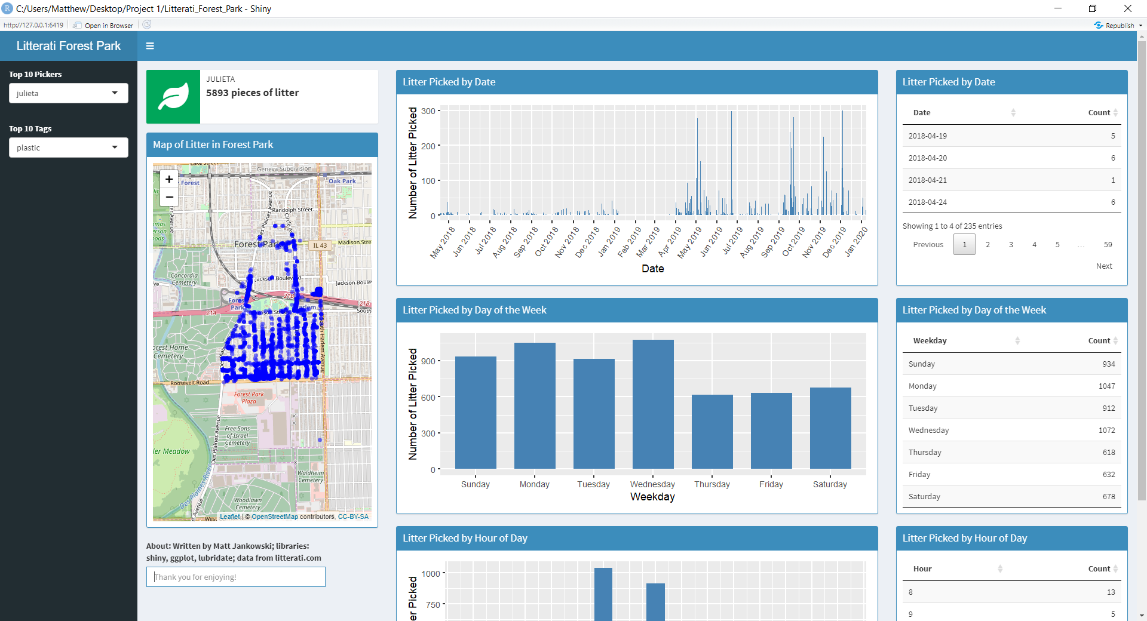Open the OpenStreetMap link
Image resolution: width=1147 pixels, height=621 pixels.
coord(275,517)
